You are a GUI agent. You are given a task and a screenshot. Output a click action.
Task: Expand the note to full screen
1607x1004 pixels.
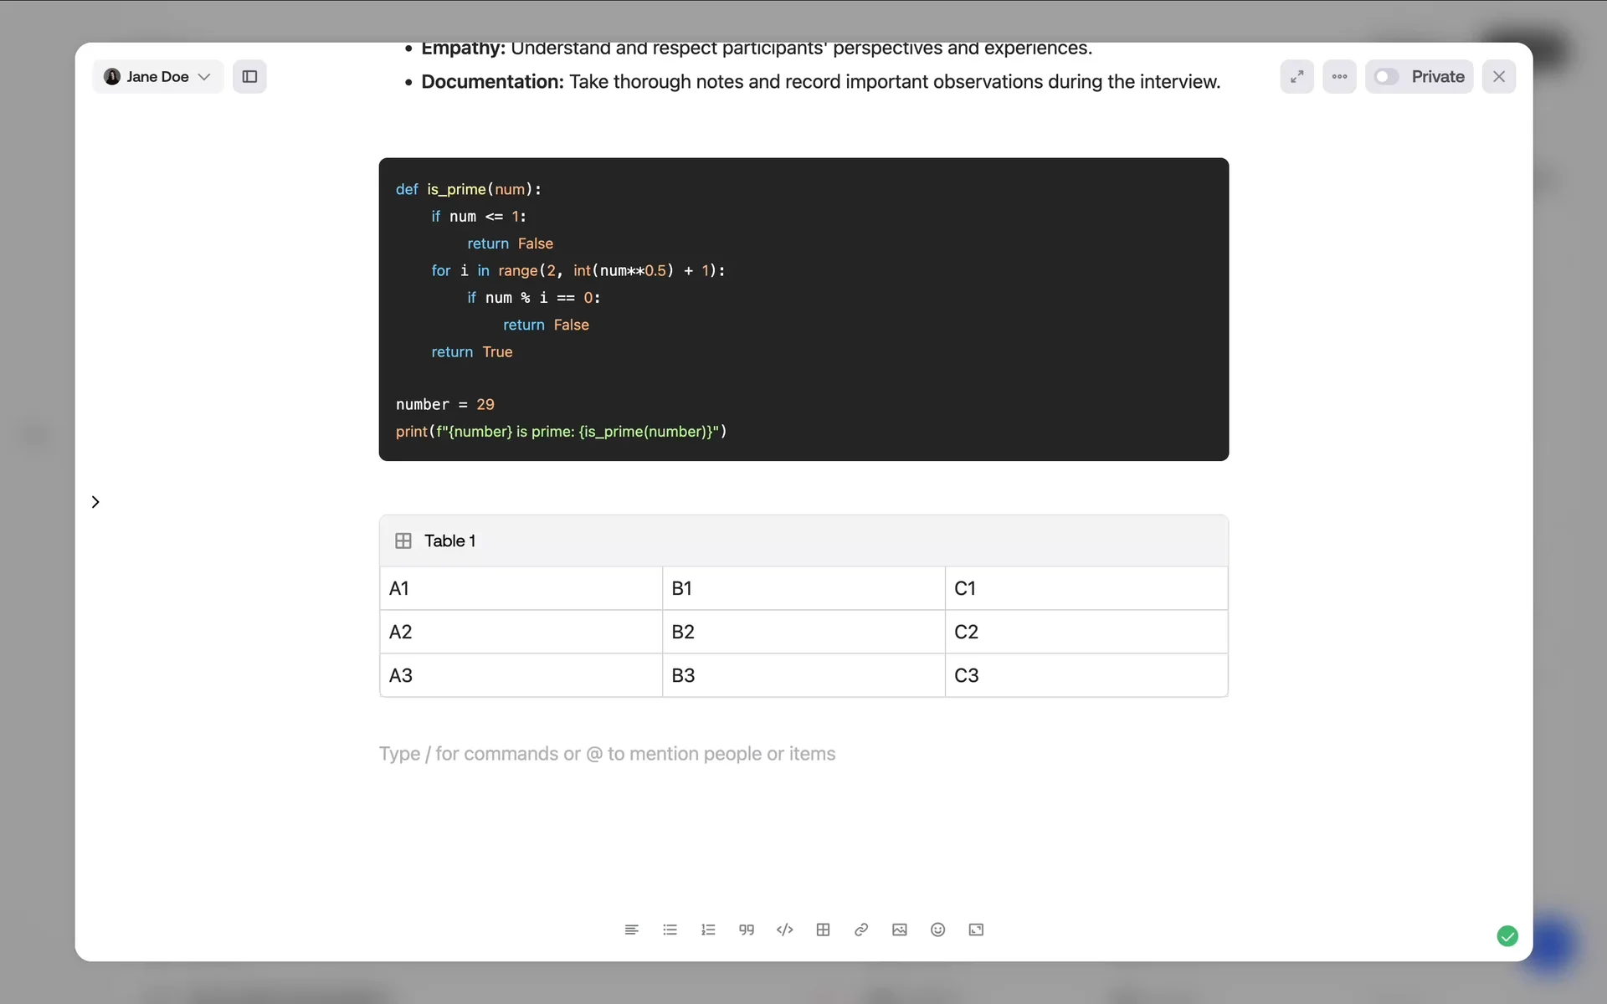tap(1296, 77)
